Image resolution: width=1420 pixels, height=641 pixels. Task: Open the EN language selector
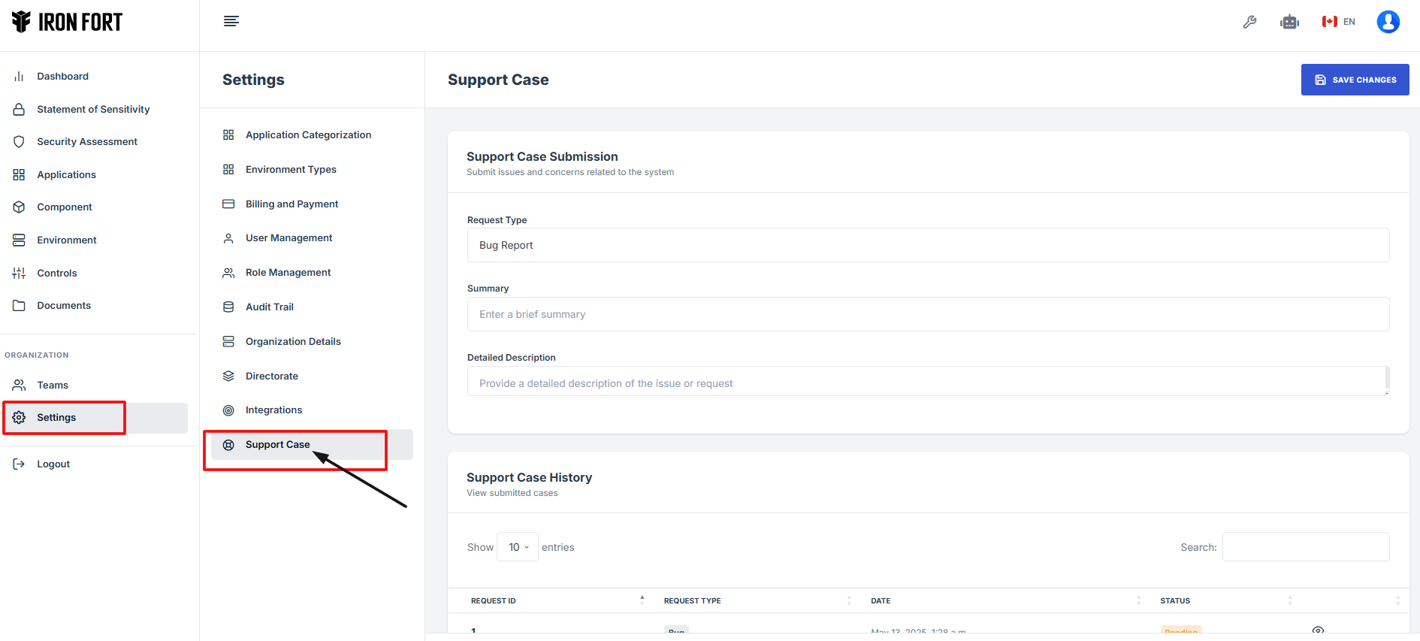point(1339,22)
